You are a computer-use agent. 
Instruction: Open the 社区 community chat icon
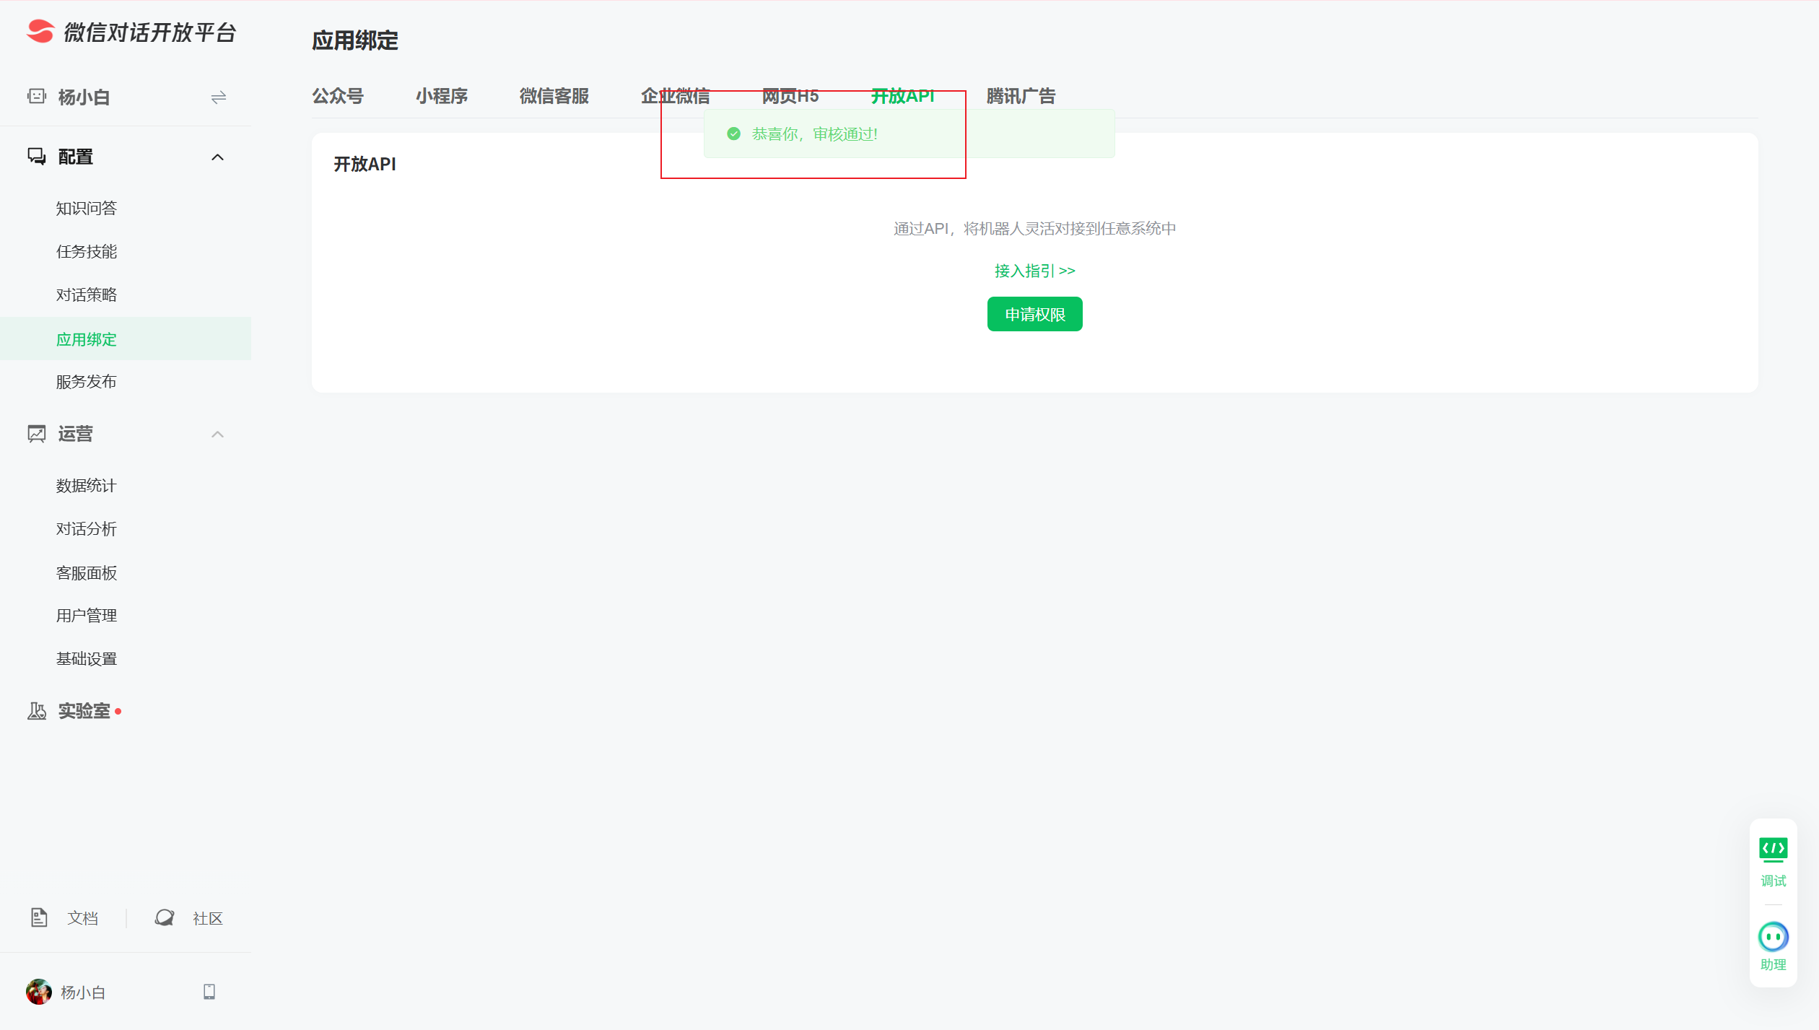(x=165, y=917)
